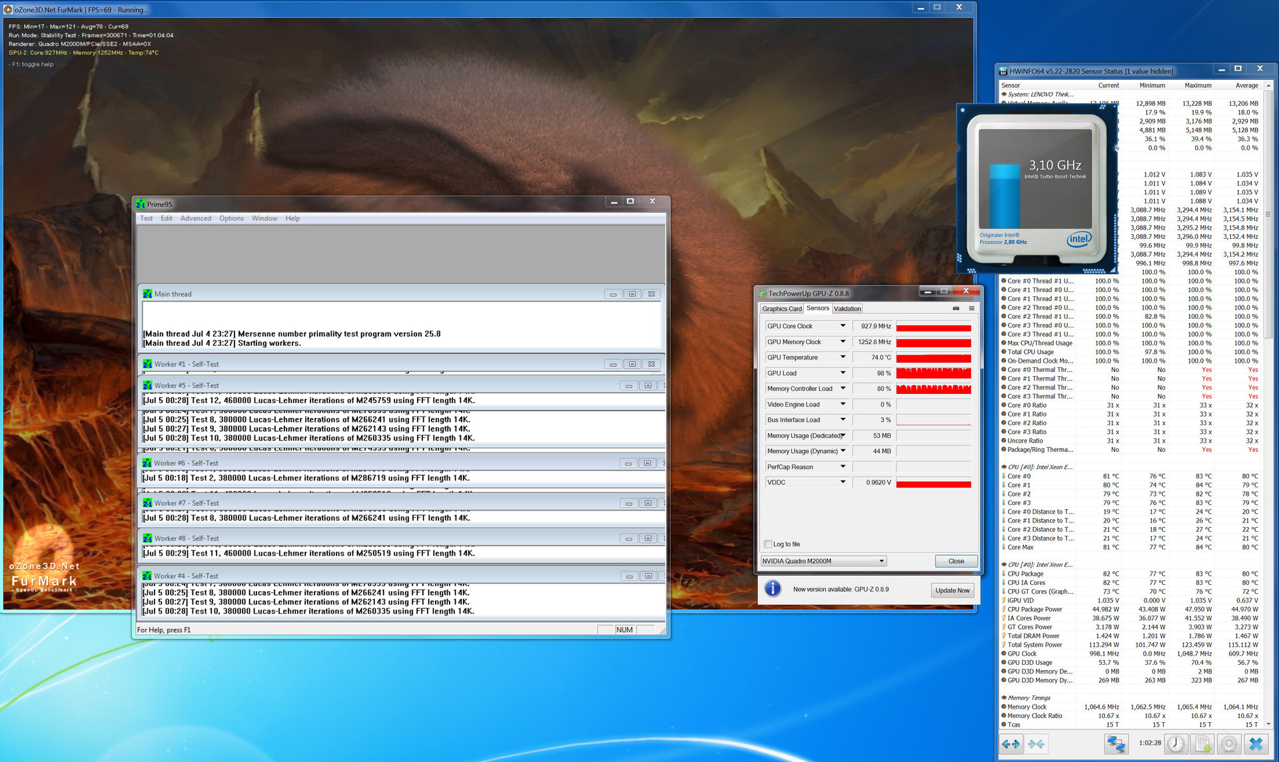Click HWiNFO expand columns arrows icon

(x=1011, y=744)
